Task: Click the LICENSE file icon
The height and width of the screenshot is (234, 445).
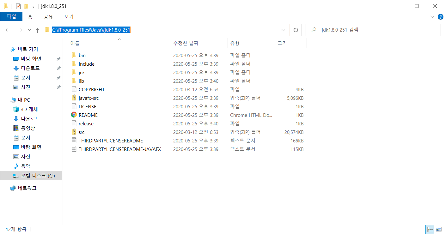Action: [74, 106]
